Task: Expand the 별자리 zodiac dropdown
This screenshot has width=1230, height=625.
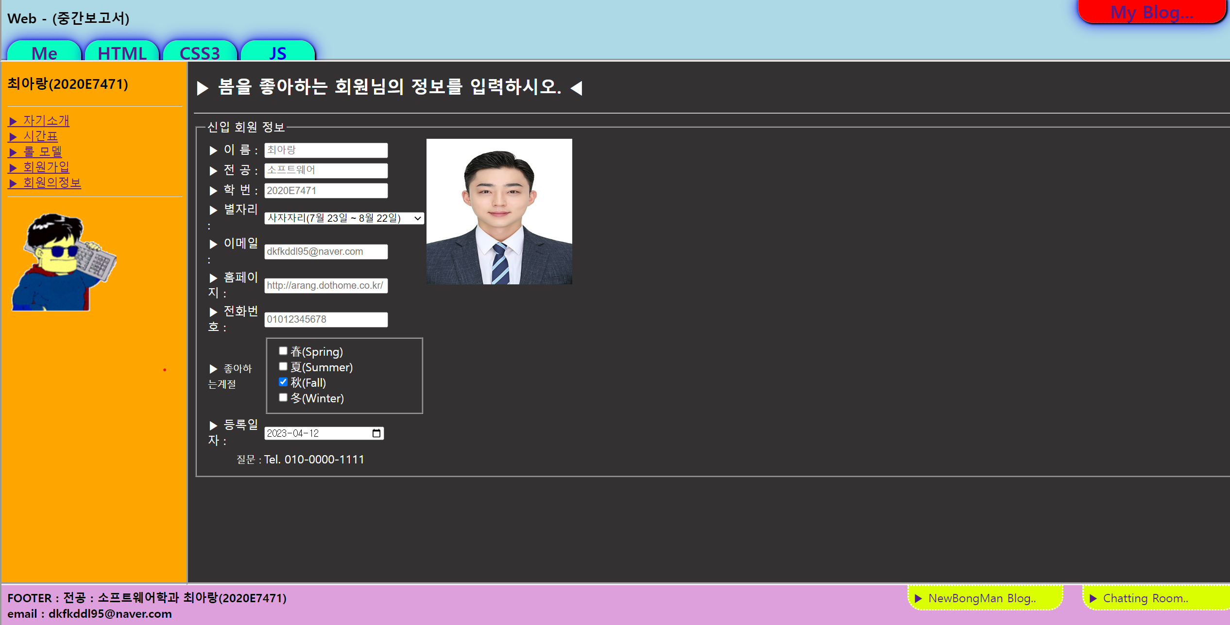Action: click(344, 218)
